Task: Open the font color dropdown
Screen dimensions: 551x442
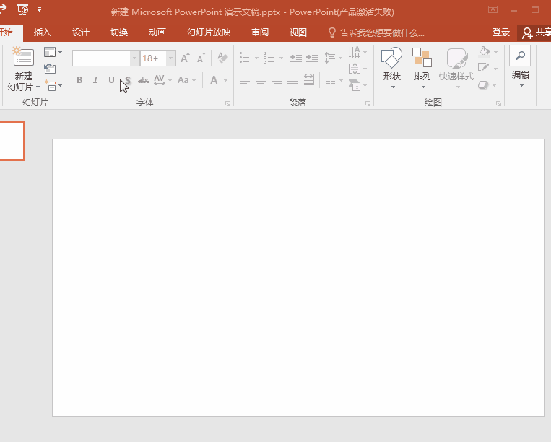Action: pyautogui.click(x=225, y=80)
